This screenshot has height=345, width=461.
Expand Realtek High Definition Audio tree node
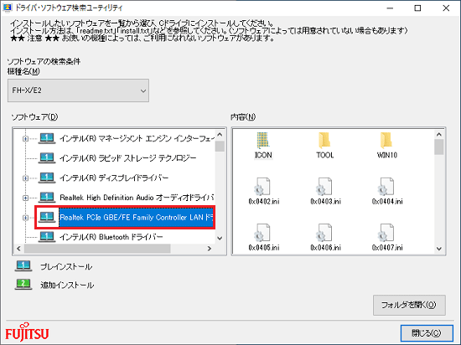click(x=26, y=198)
